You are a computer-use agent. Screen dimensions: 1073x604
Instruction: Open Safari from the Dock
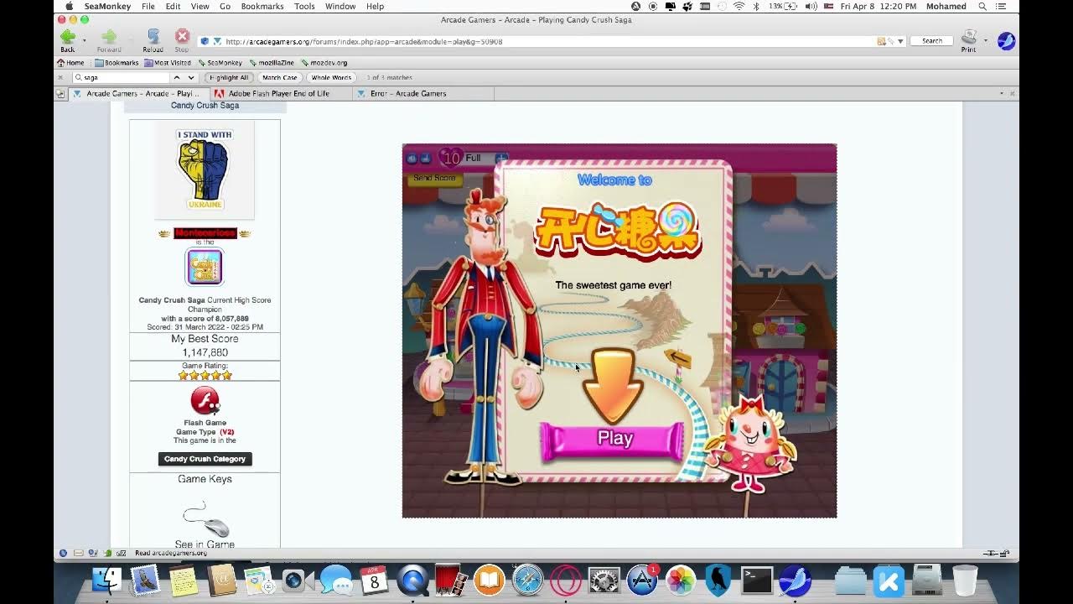(528, 581)
